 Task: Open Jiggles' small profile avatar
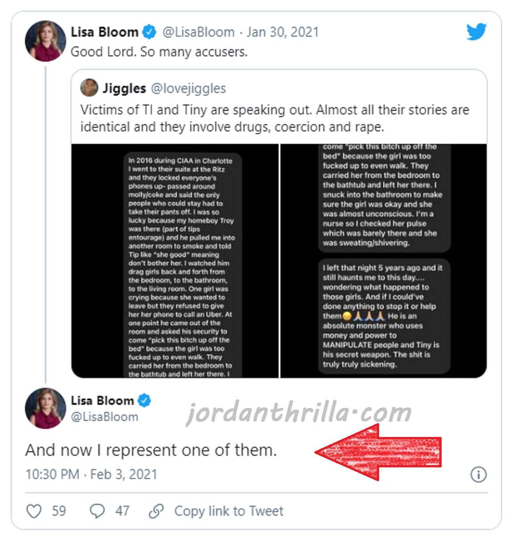click(89, 88)
